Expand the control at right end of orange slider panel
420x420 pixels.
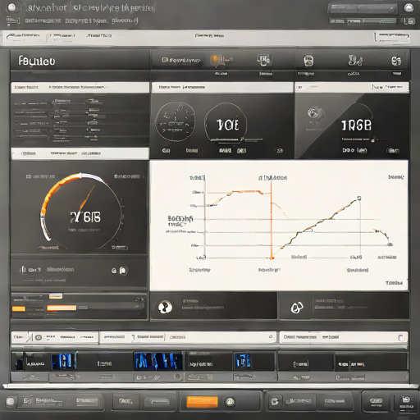[x=139, y=299]
